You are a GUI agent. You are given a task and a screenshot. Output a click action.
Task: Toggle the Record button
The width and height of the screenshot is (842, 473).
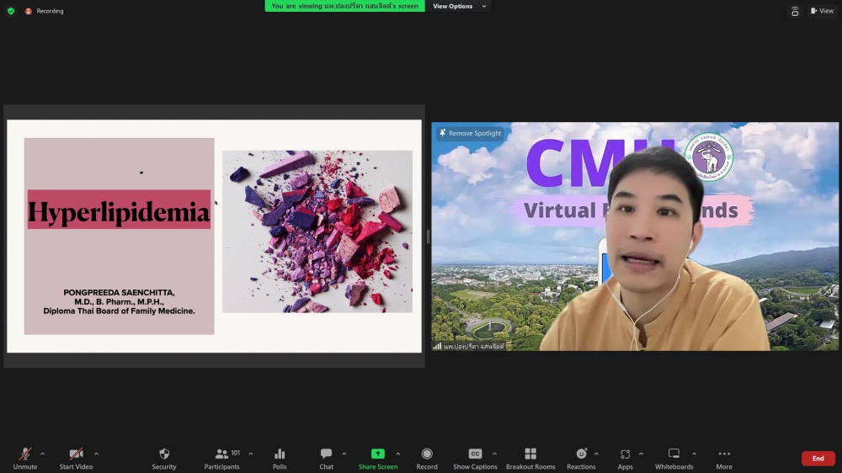(x=427, y=454)
